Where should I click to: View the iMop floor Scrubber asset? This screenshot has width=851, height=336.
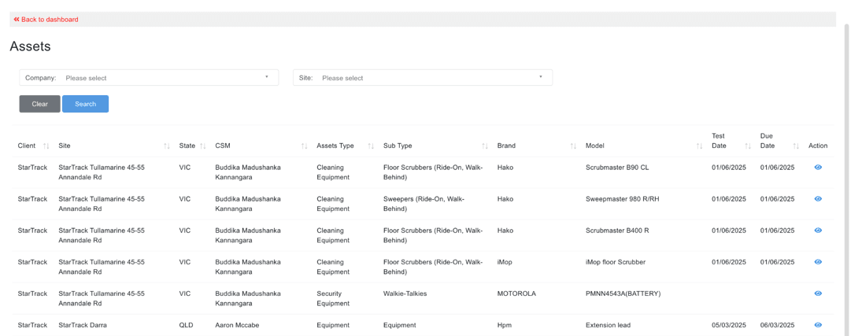[818, 262]
